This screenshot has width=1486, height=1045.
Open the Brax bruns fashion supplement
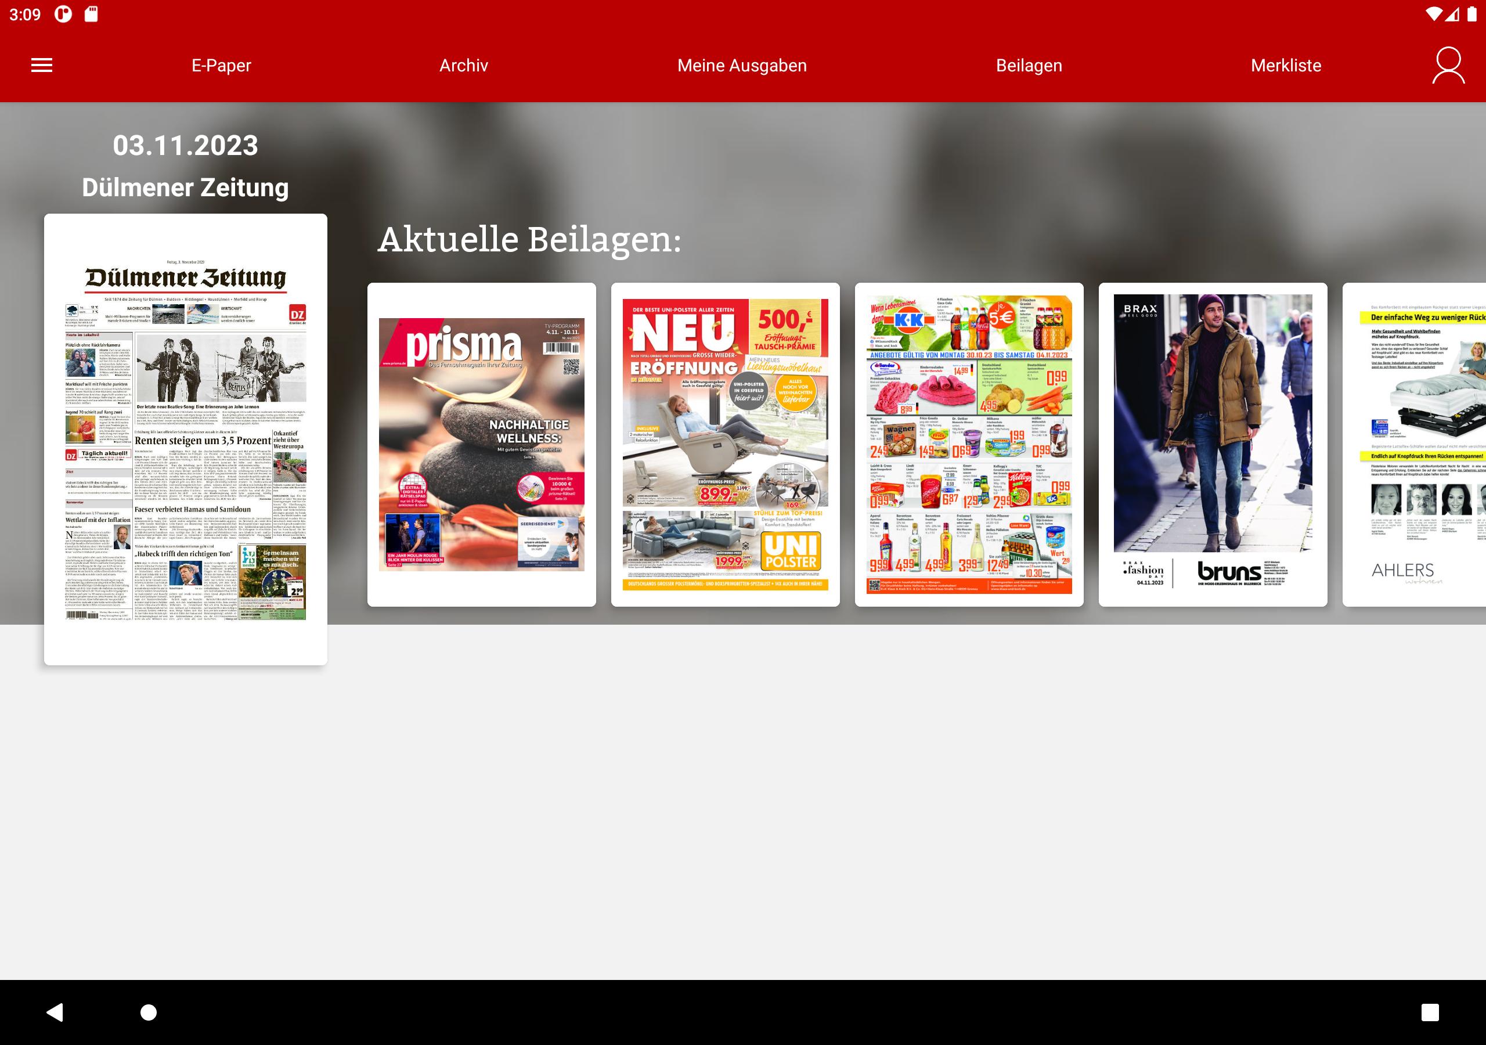tap(1213, 444)
